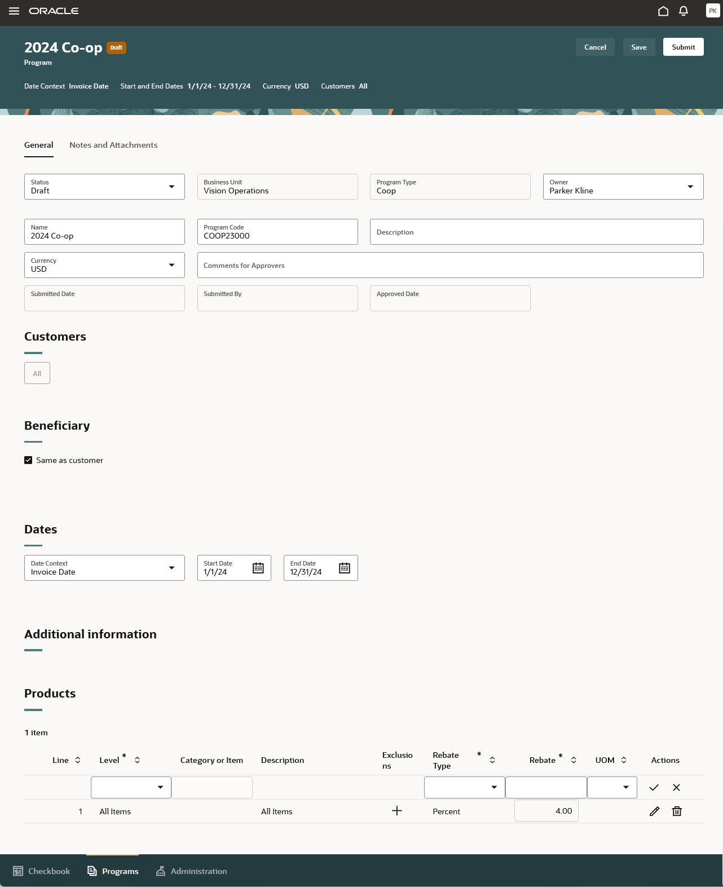Sort by the Level column

(x=137, y=760)
